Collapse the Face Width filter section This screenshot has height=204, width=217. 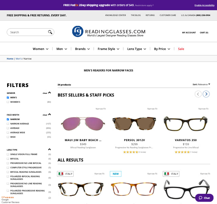click(50, 115)
